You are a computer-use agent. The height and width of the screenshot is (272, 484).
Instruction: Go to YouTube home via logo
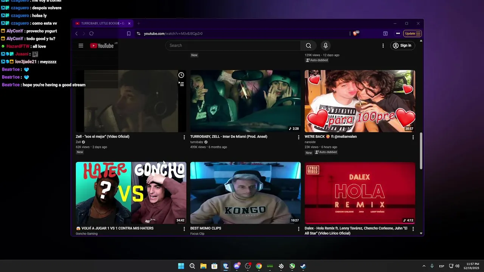pyautogui.click(x=102, y=46)
